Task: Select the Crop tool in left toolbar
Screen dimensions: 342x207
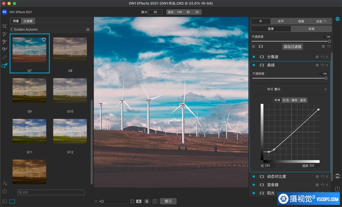Action: (x=4, y=26)
